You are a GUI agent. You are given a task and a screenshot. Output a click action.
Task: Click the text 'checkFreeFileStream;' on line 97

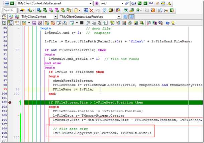click(73, 81)
